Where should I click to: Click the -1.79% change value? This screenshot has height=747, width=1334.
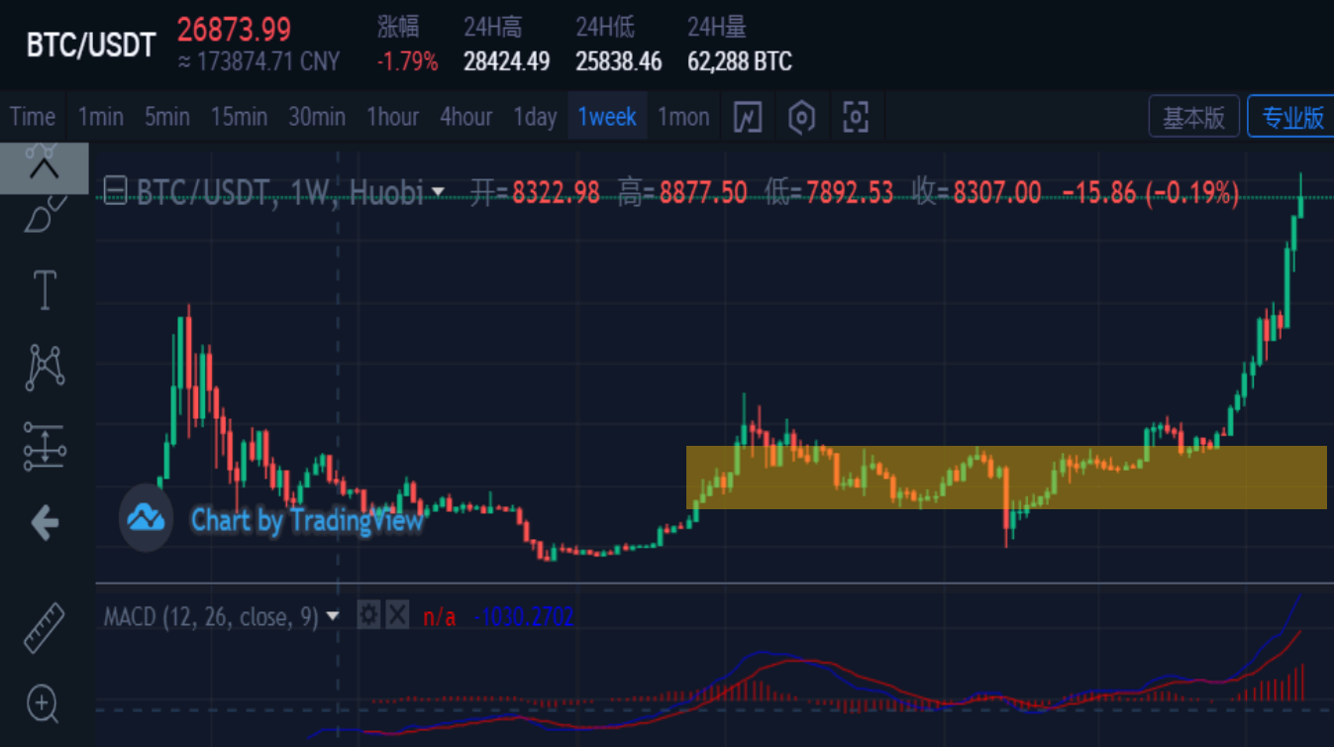pos(407,61)
